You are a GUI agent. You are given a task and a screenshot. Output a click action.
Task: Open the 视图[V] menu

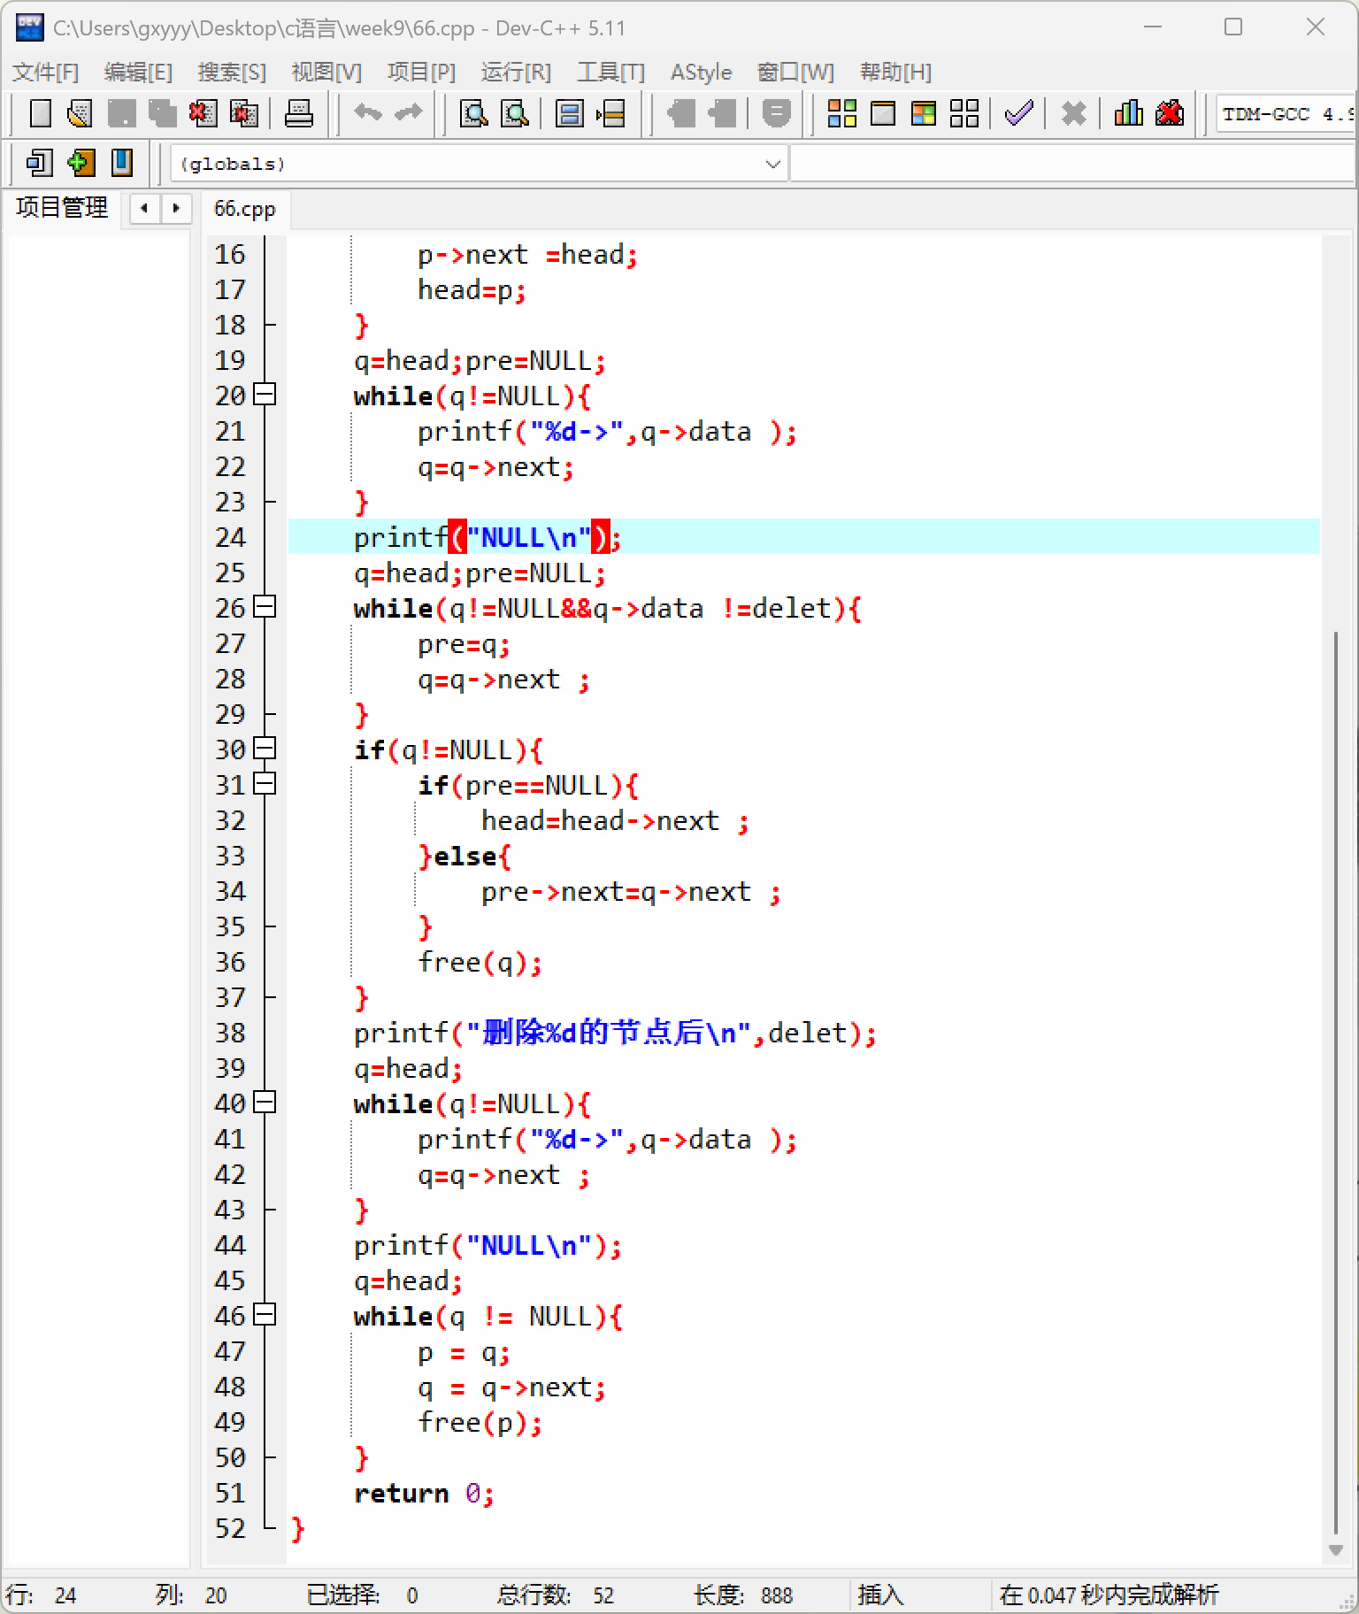pyautogui.click(x=326, y=73)
